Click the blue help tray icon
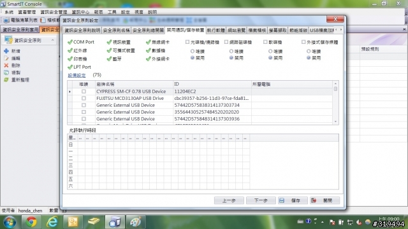This screenshot has height=229, width=408. coord(309,221)
